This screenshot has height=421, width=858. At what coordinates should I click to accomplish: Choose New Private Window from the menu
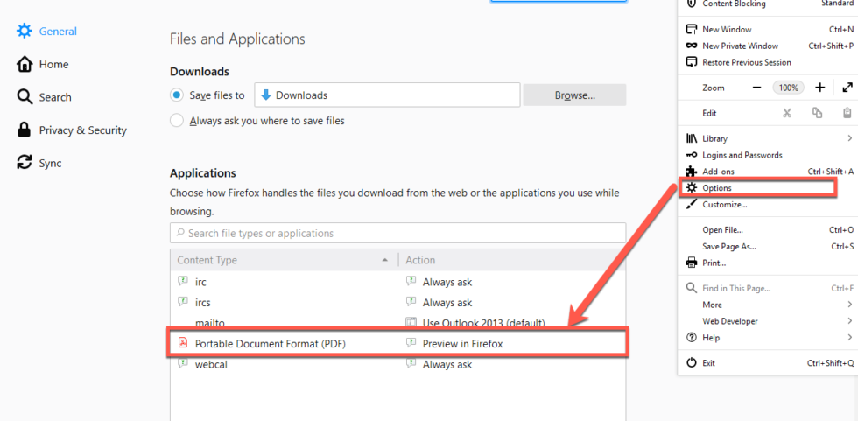point(768,46)
